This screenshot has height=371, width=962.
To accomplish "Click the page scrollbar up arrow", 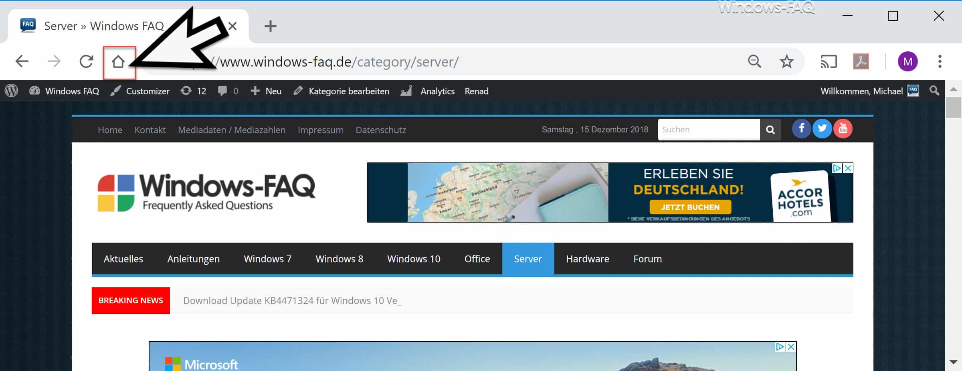I will pos(954,89).
